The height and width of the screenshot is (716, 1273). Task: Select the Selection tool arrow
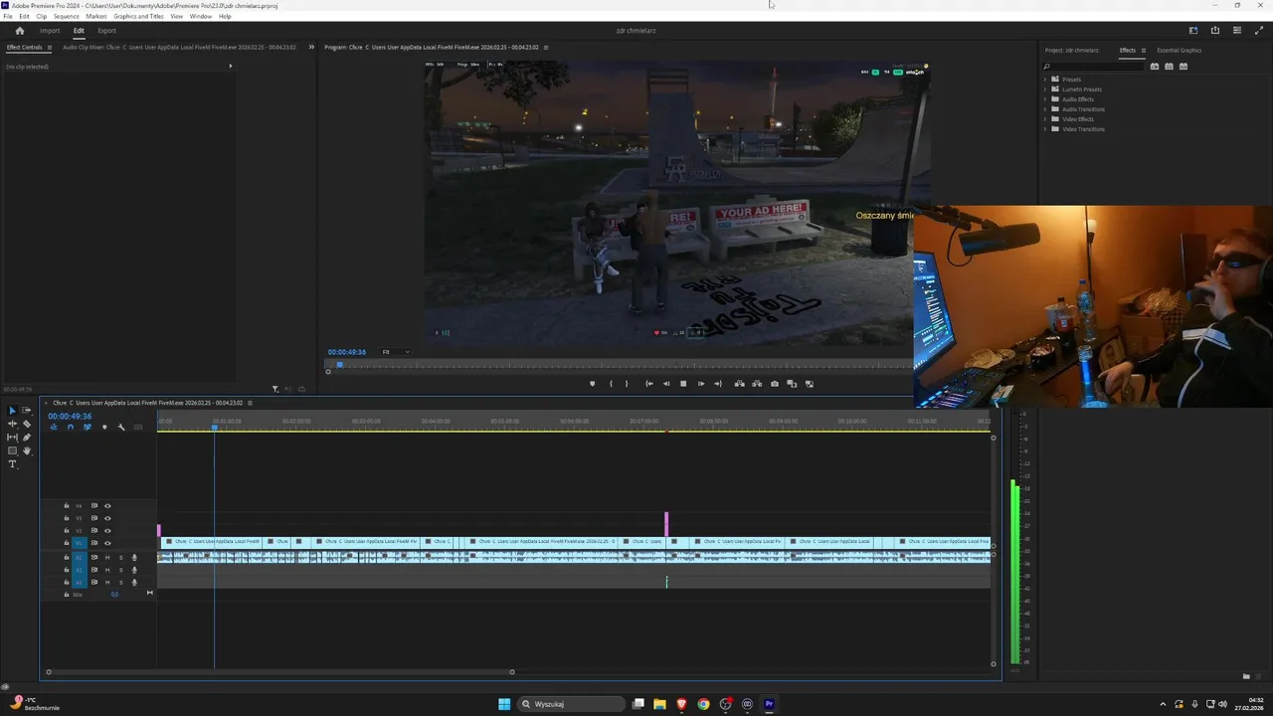[13, 411]
